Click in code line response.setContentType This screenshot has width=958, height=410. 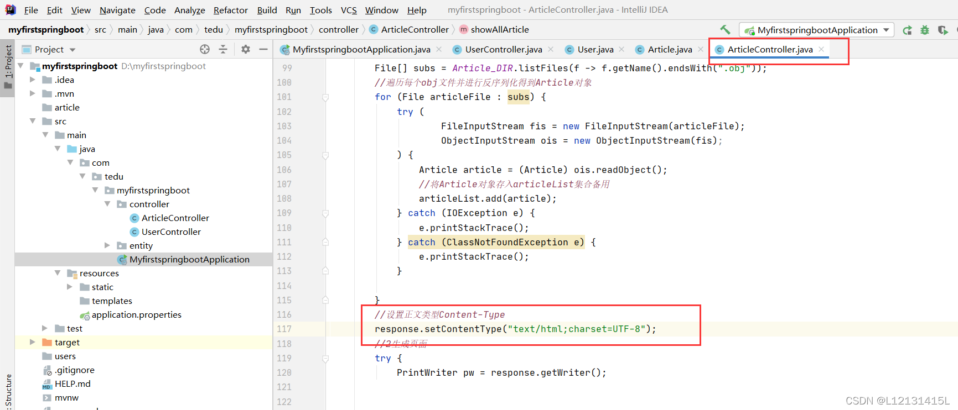(x=515, y=329)
